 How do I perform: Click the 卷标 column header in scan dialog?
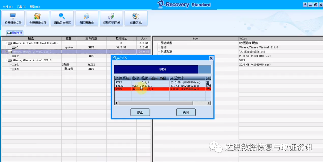coord(136,78)
